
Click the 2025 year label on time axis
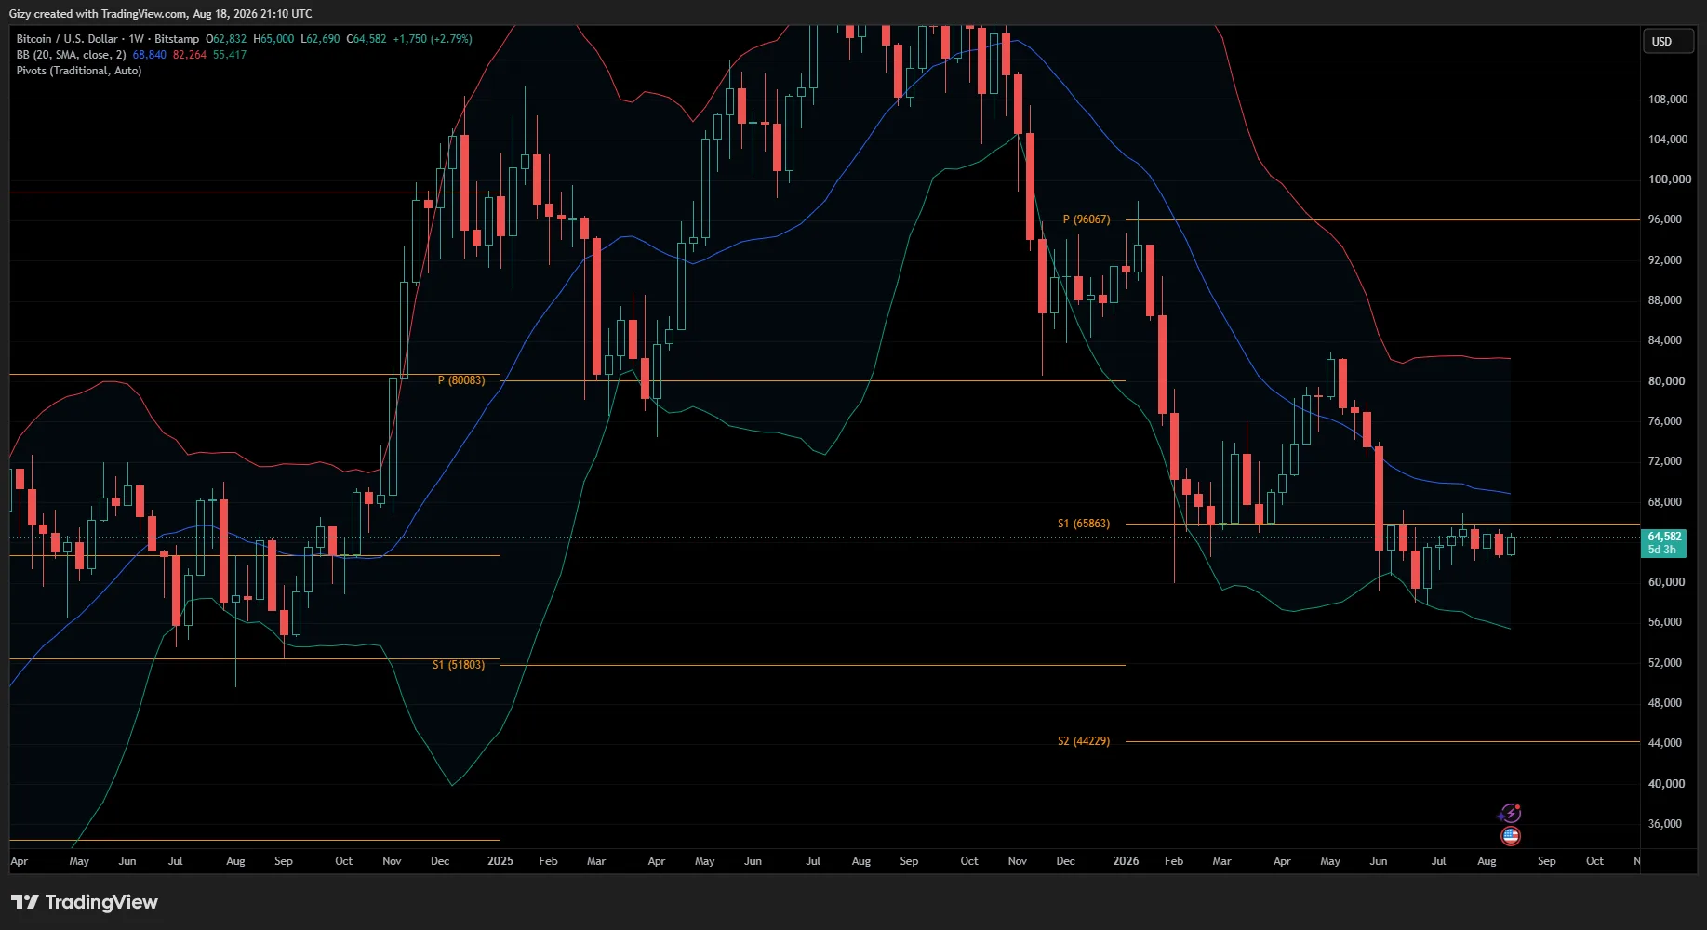(x=500, y=861)
